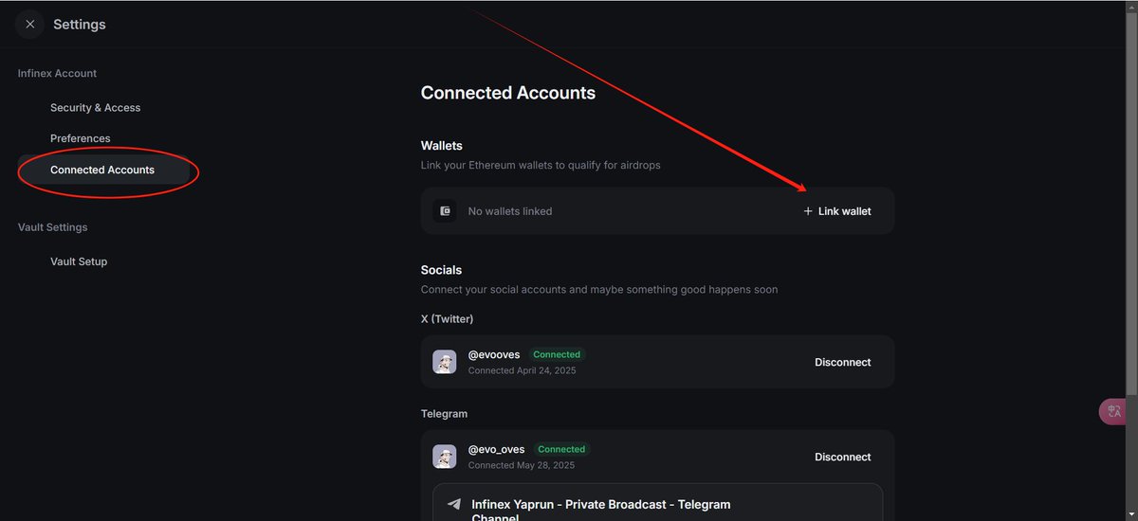Click the Connected badge next to @evooves
This screenshot has height=521, width=1138.
(557, 354)
